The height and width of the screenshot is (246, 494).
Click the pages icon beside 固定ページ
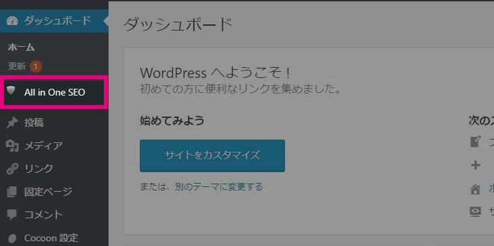click(x=12, y=192)
